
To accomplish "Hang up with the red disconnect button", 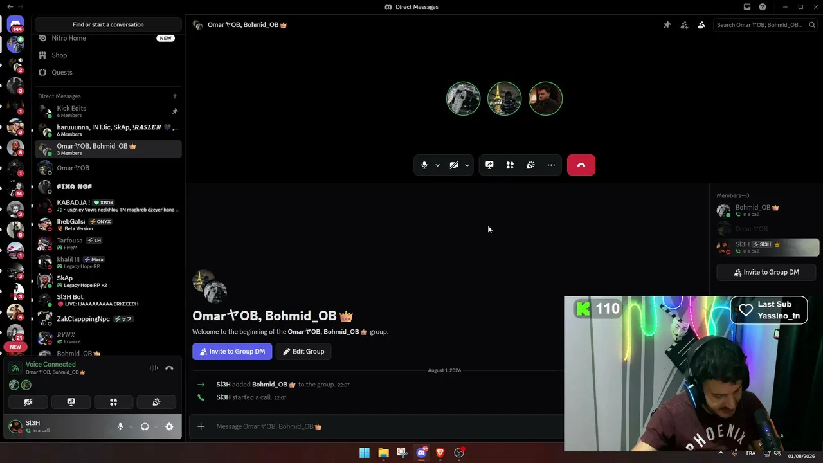I will pyautogui.click(x=581, y=165).
